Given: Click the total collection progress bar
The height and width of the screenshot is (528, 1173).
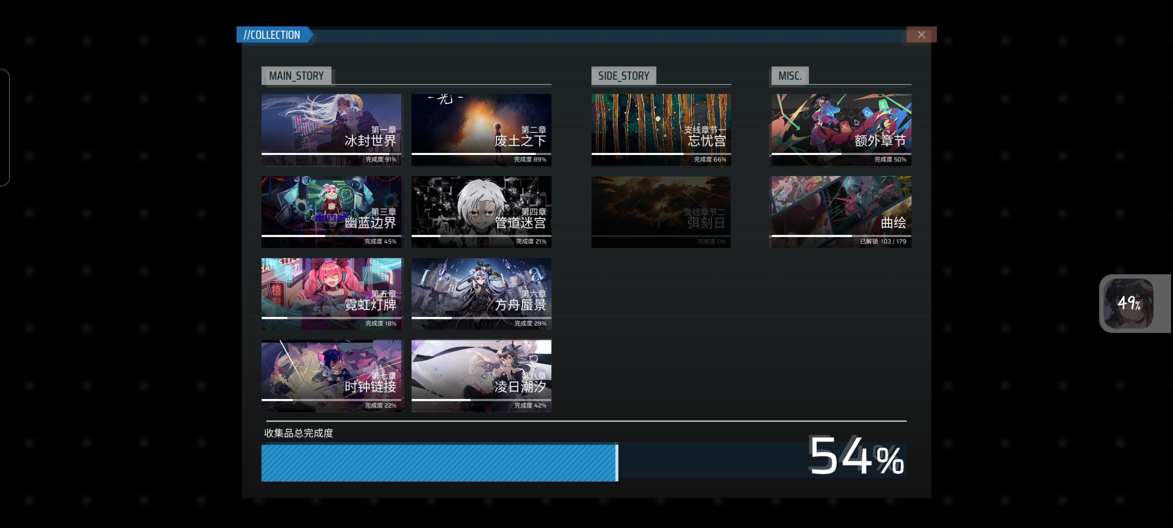Looking at the screenshot, I should (439, 462).
